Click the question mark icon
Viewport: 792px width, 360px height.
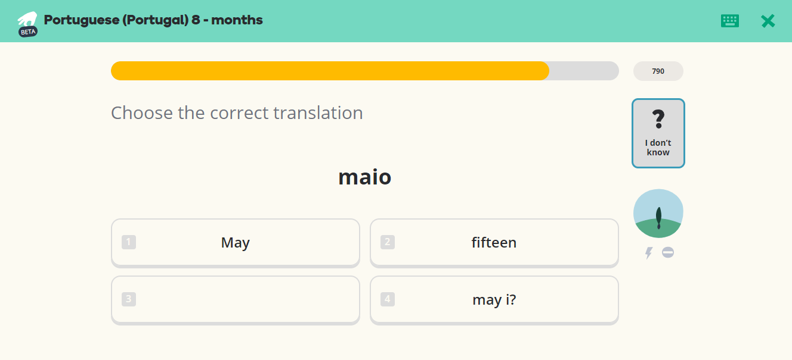(658, 120)
